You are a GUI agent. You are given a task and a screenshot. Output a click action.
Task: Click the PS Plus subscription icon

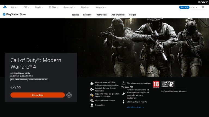point(92,84)
